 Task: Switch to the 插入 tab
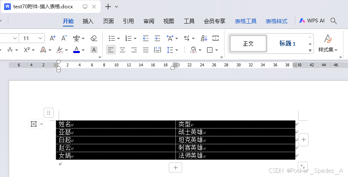point(88,21)
